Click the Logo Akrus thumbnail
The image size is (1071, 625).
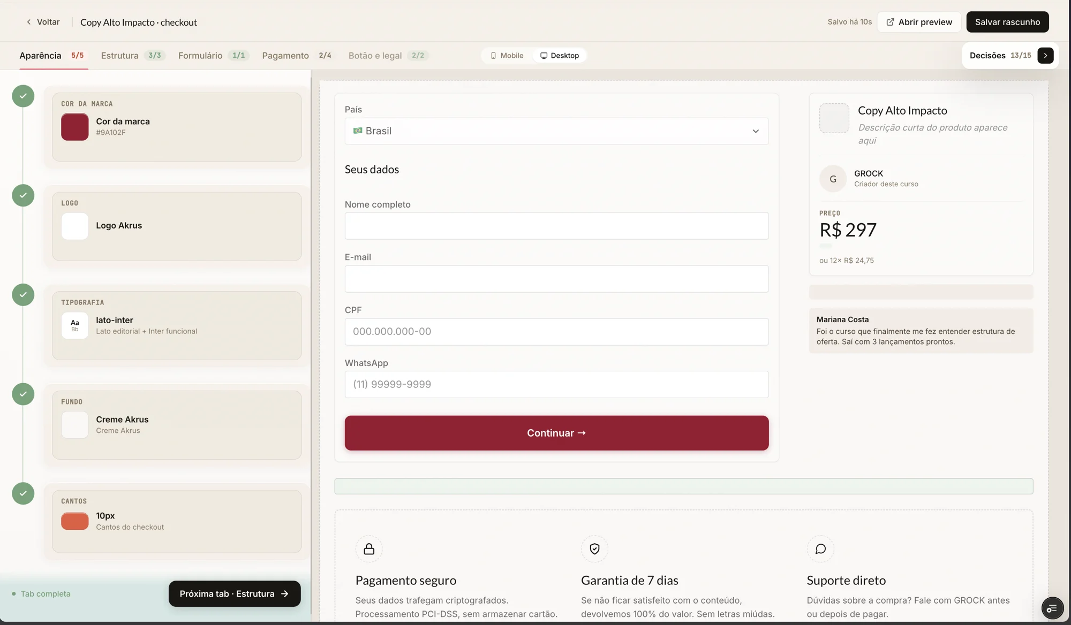[75, 226]
